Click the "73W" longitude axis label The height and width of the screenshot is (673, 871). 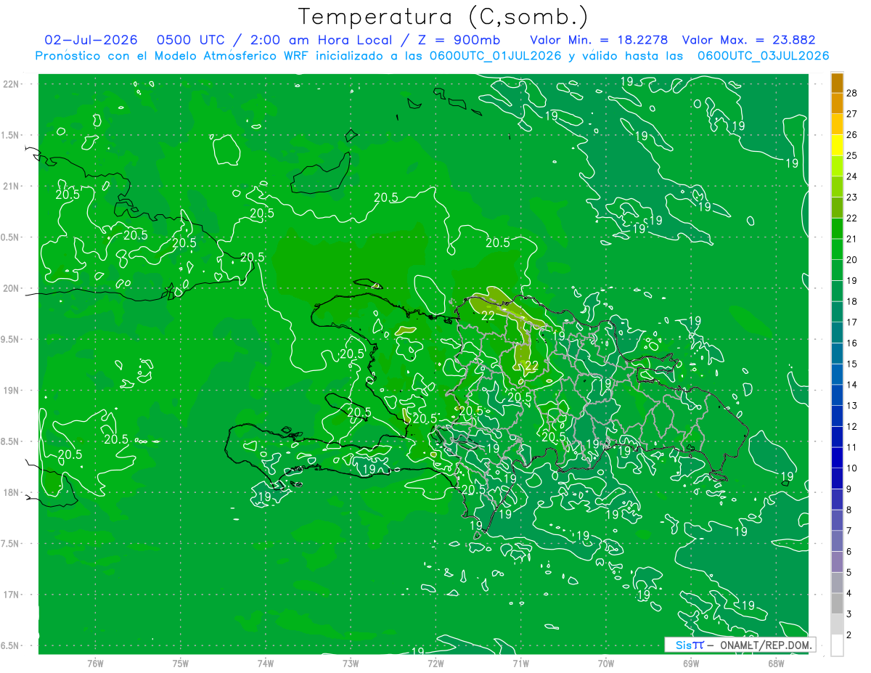[351, 664]
